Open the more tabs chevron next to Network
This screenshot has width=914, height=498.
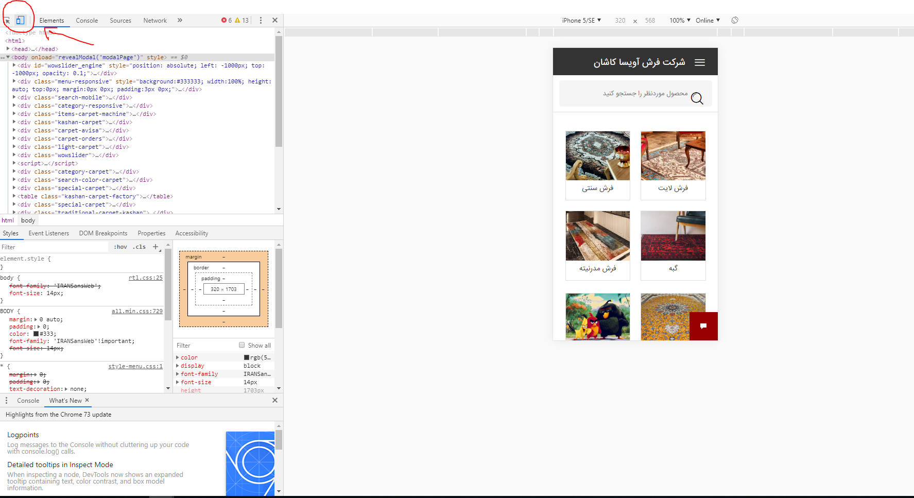tap(180, 20)
